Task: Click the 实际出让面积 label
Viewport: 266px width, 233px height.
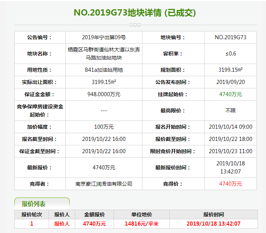Action: pos(39,82)
